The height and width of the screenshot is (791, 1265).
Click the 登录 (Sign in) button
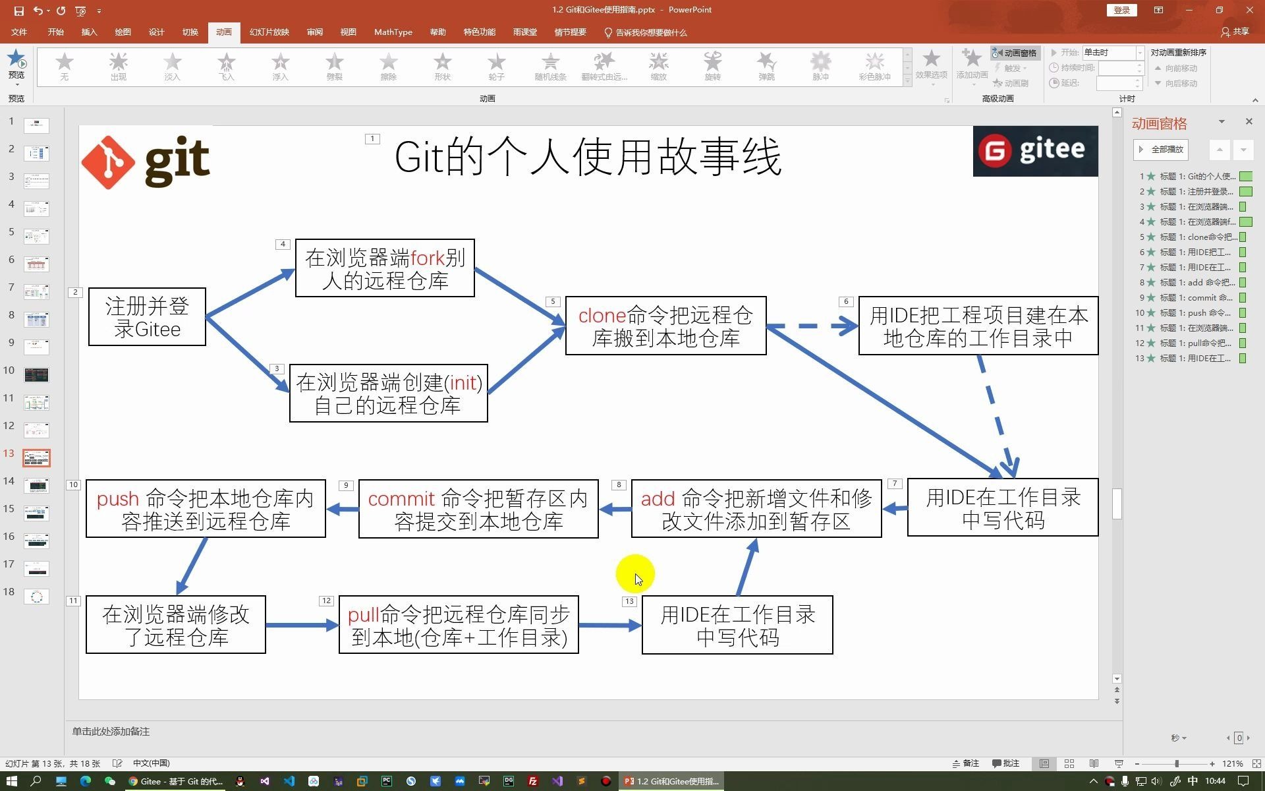(1121, 11)
